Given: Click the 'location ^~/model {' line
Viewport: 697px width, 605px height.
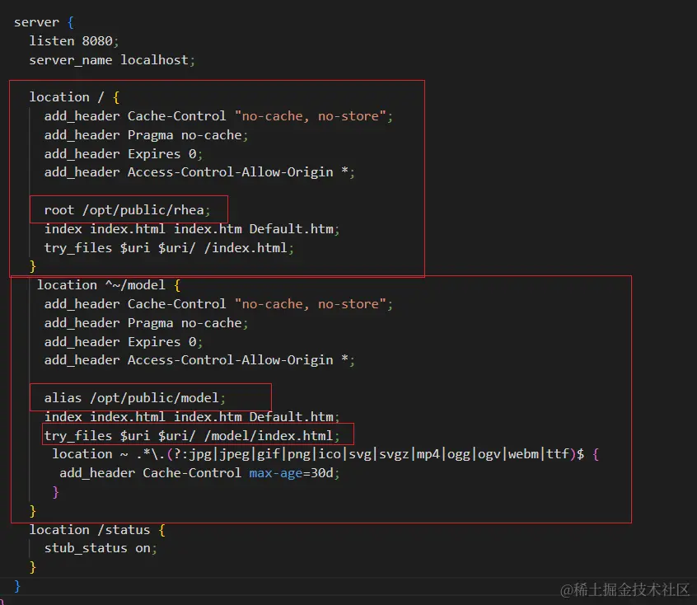Looking at the screenshot, I should click(109, 285).
